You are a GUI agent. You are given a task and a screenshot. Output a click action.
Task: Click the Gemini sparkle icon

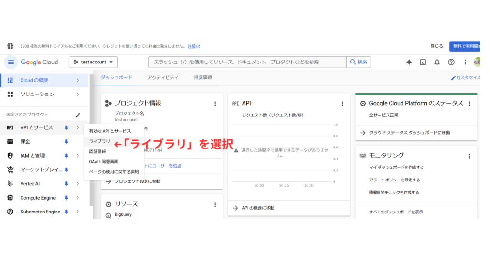[409, 62]
